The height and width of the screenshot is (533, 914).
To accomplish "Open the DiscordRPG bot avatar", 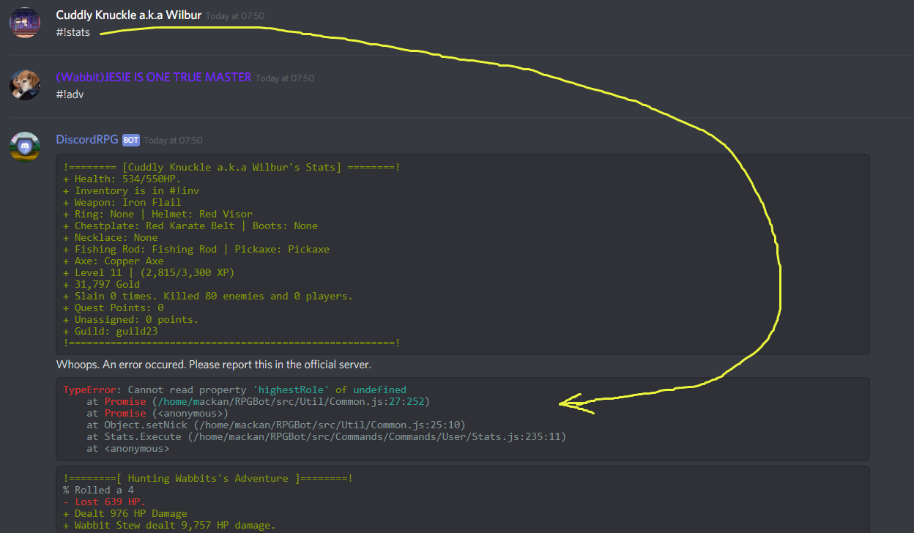I will [x=25, y=147].
